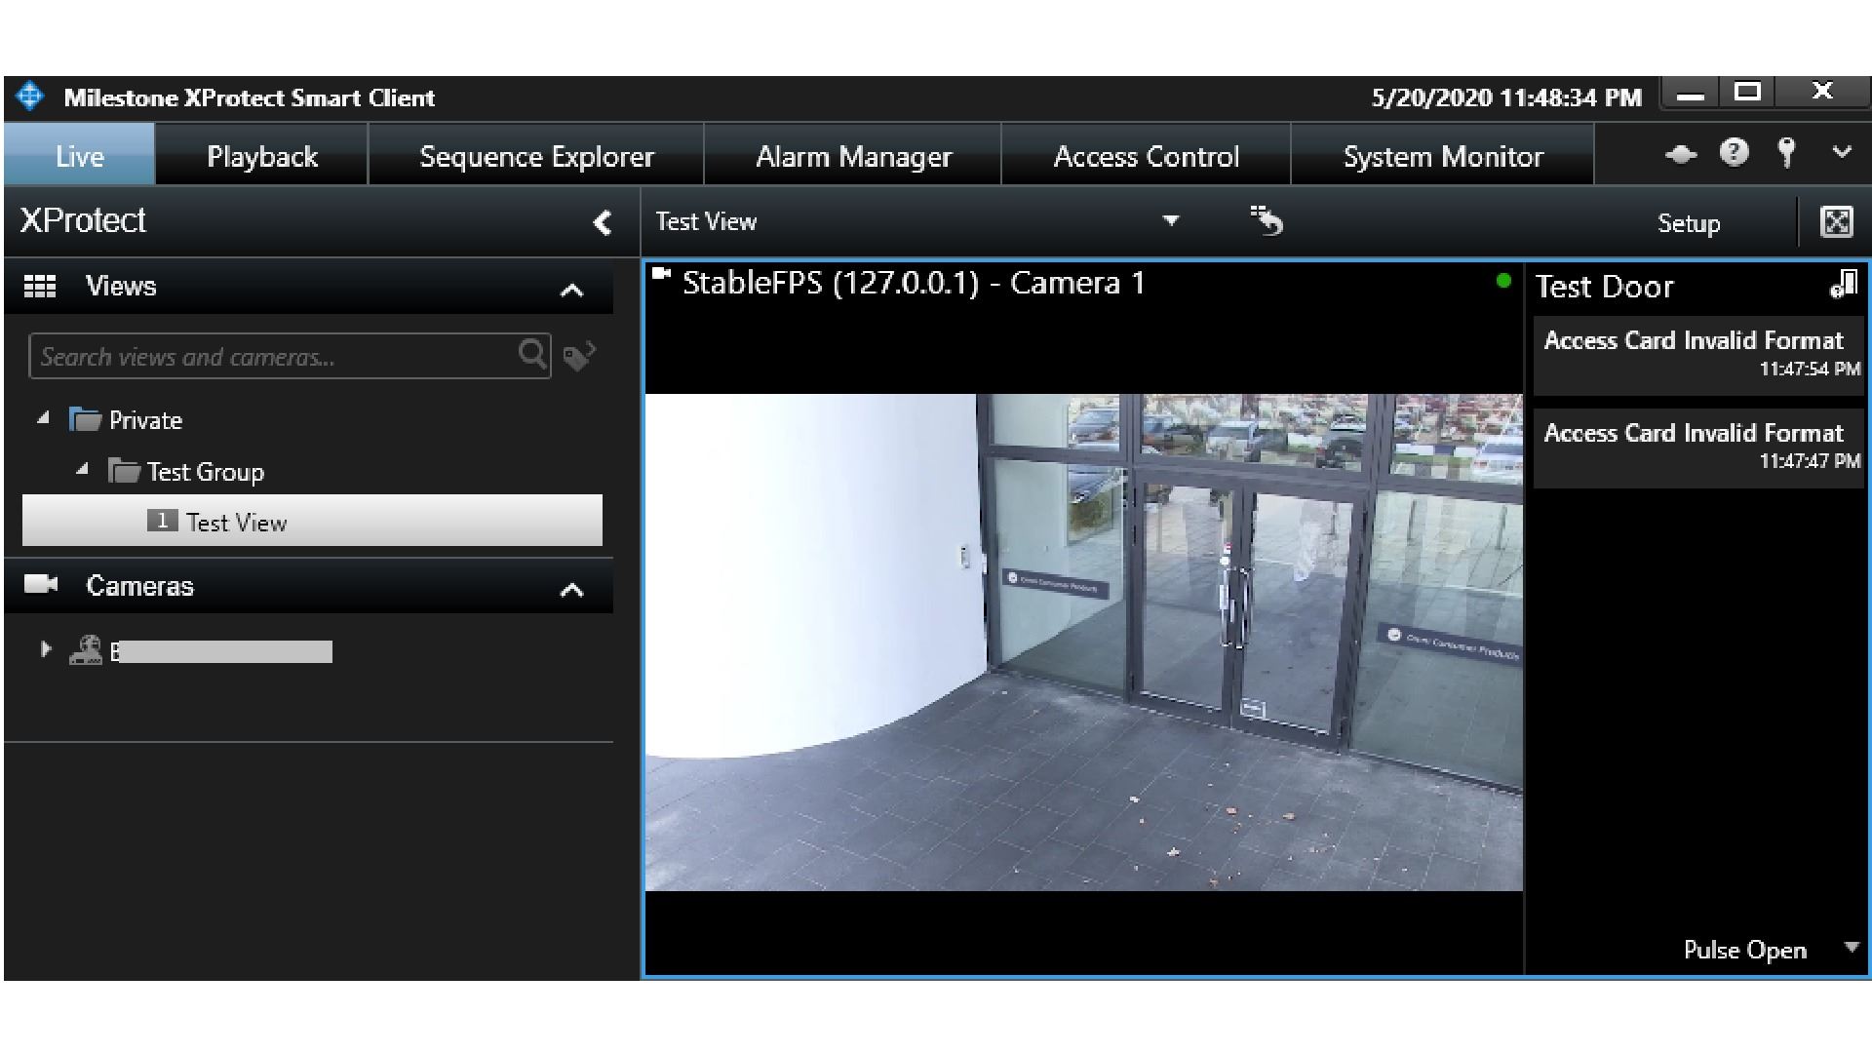Minimize the Smart Client window
This screenshot has height=1053, width=1872.
pos(1691,95)
